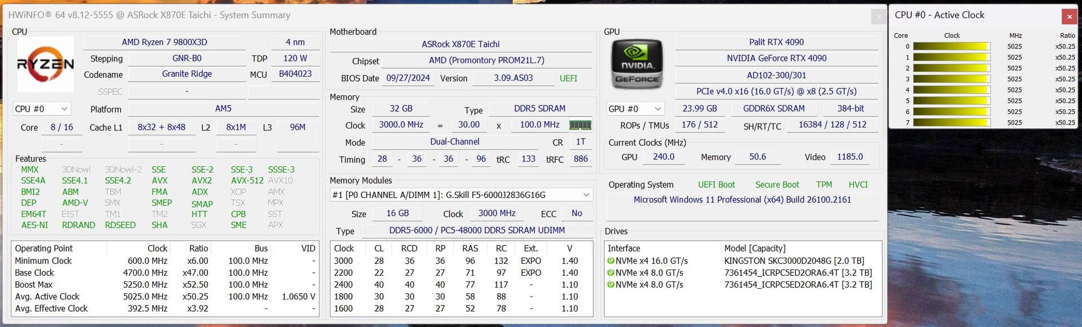Click the green status icon for NVMe x4 16.0 GT/s
The image size is (1082, 327).
tap(611, 261)
